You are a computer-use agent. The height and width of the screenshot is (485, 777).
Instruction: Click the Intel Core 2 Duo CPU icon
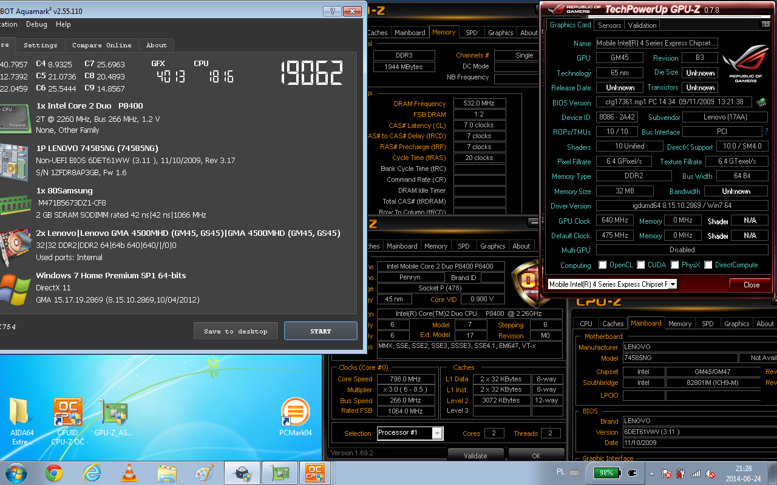click(15, 118)
